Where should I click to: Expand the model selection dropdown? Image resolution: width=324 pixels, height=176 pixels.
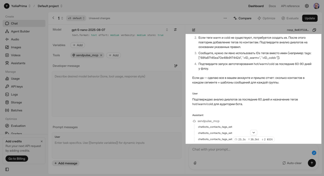[x=167, y=30]
